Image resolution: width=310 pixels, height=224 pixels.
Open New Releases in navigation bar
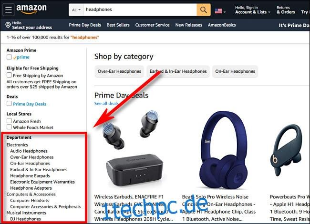click(188, 25)
